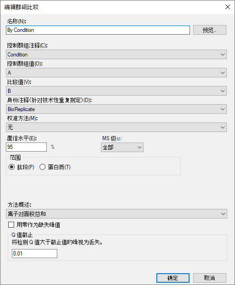Enable the 用零作为缺失峰值 checkbox

coord(11,225)
